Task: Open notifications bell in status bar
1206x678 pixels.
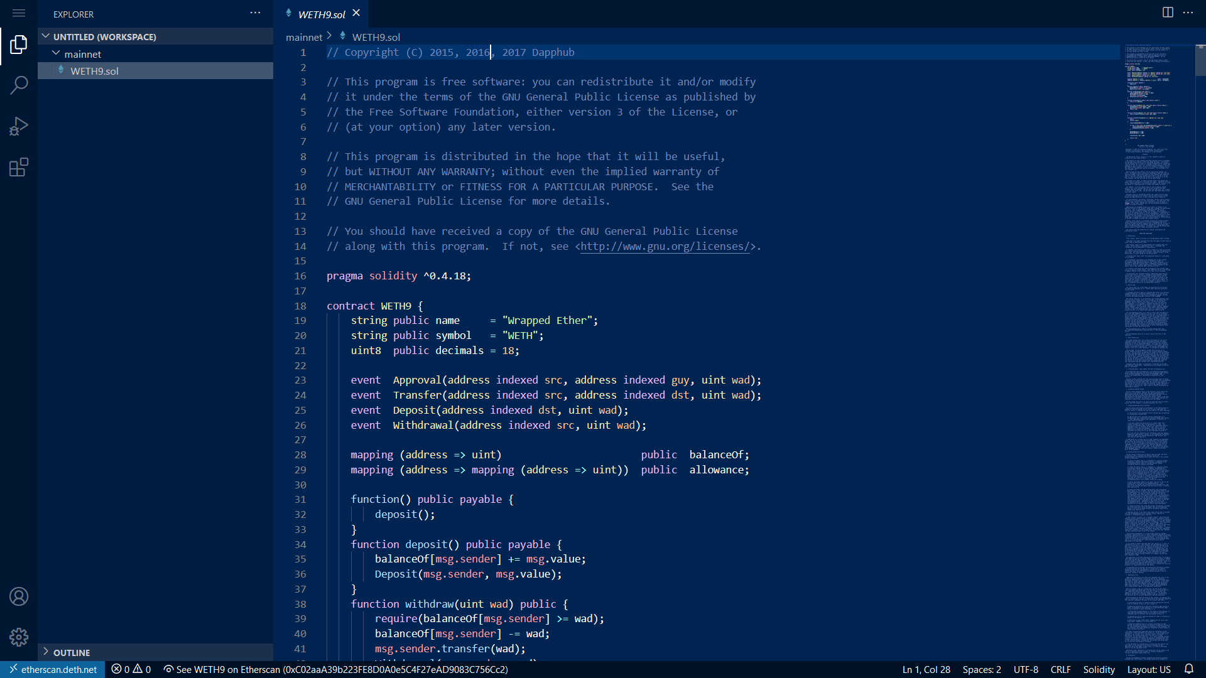Action: point(1189,669)
